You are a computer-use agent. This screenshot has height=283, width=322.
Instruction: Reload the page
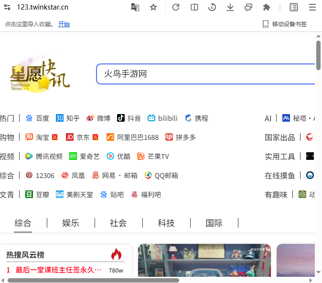pos(176,7)
